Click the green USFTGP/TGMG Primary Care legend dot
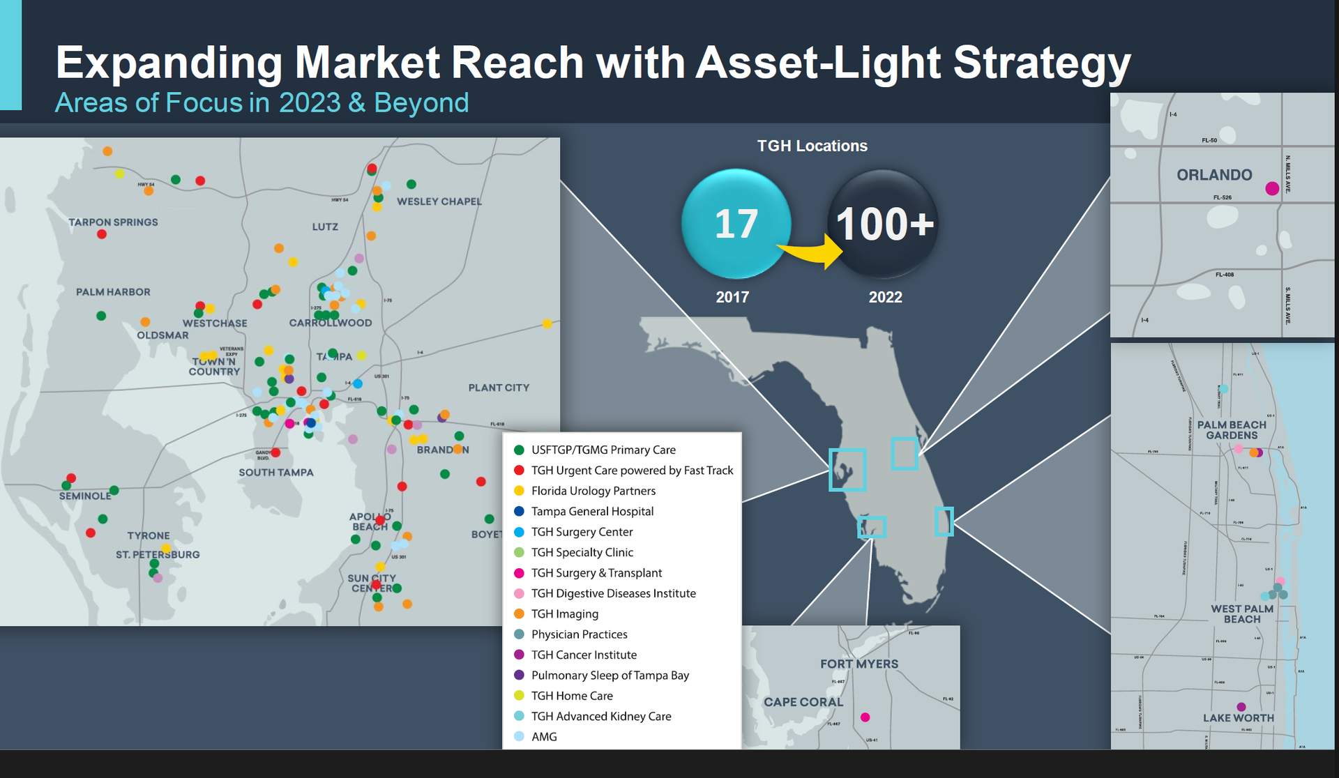The width and height of the screenshot is (1339, 778). (519, 450)
